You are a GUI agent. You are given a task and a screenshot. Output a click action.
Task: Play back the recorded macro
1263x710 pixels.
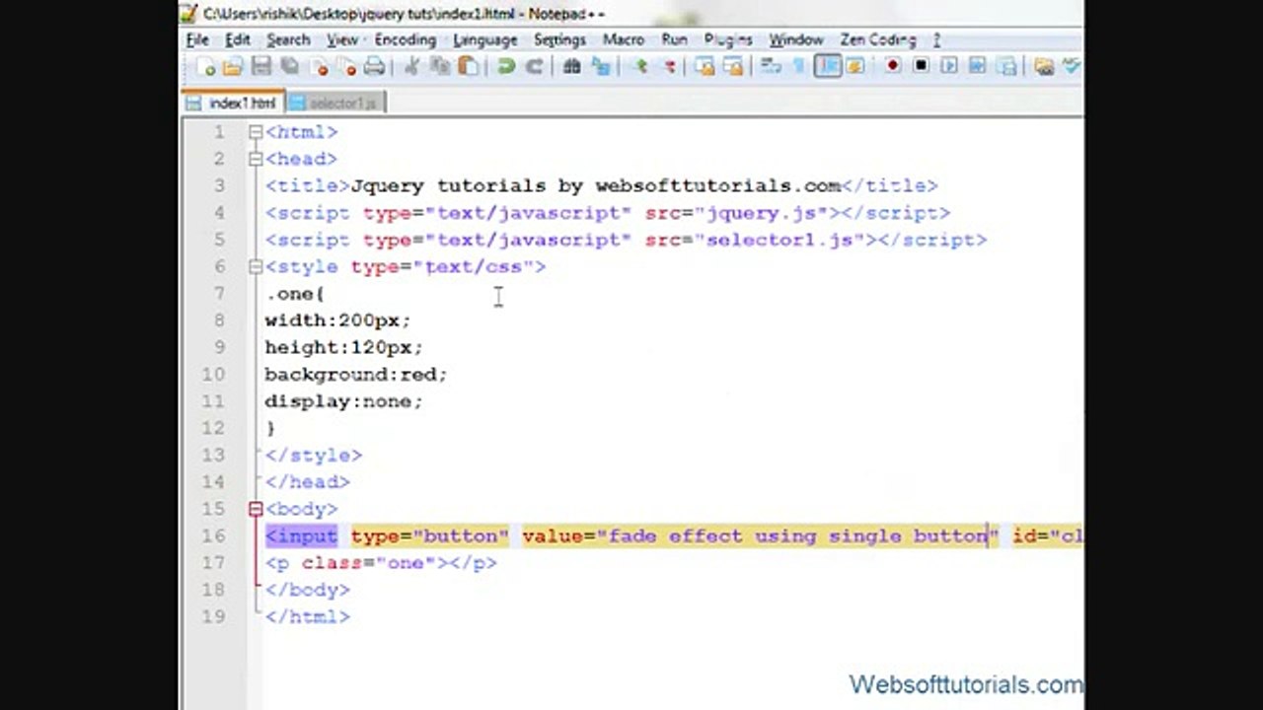click(950, 66)
